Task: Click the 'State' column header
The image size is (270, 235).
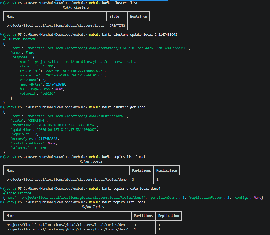Action: (x=114, y=17)
